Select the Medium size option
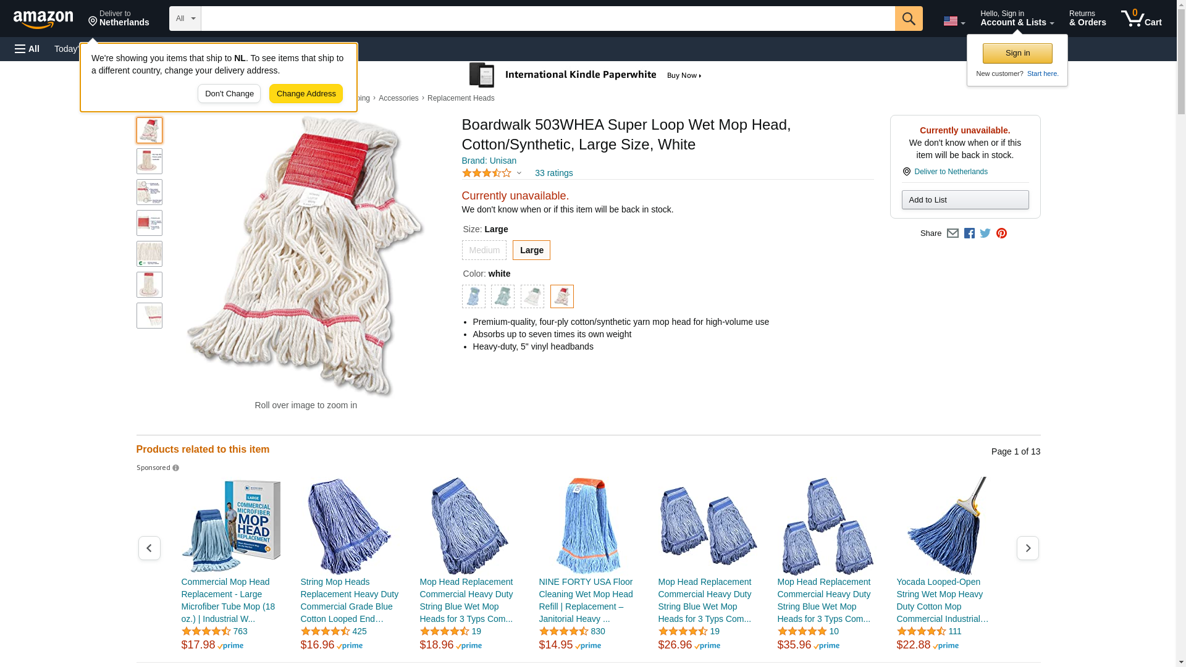 click(484, 250)
